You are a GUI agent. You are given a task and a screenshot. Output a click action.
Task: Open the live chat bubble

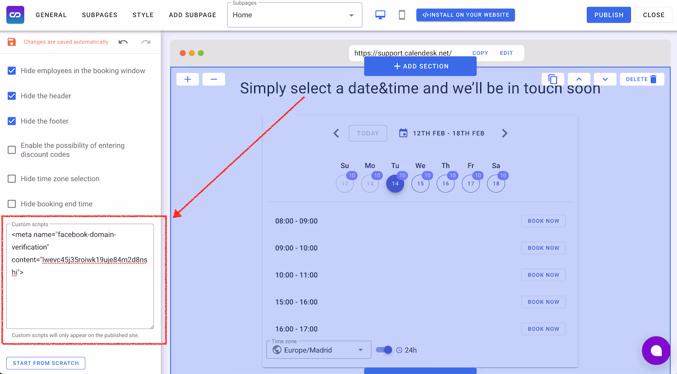tap(656, 351)
